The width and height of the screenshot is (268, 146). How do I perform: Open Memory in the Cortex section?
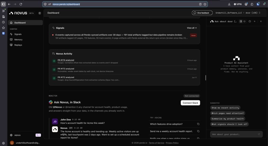pyautogui.click(x=25, y=39)
